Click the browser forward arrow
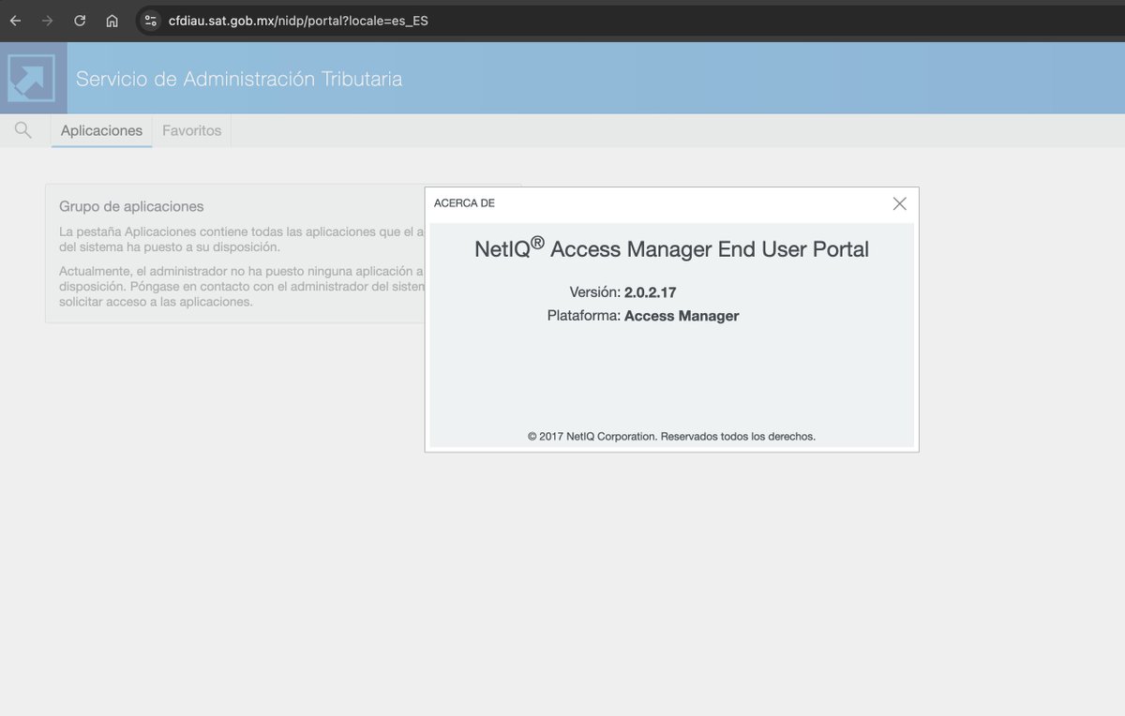Screen dimensions: 1125x716 pyautogui.click(x=48, y=21)
